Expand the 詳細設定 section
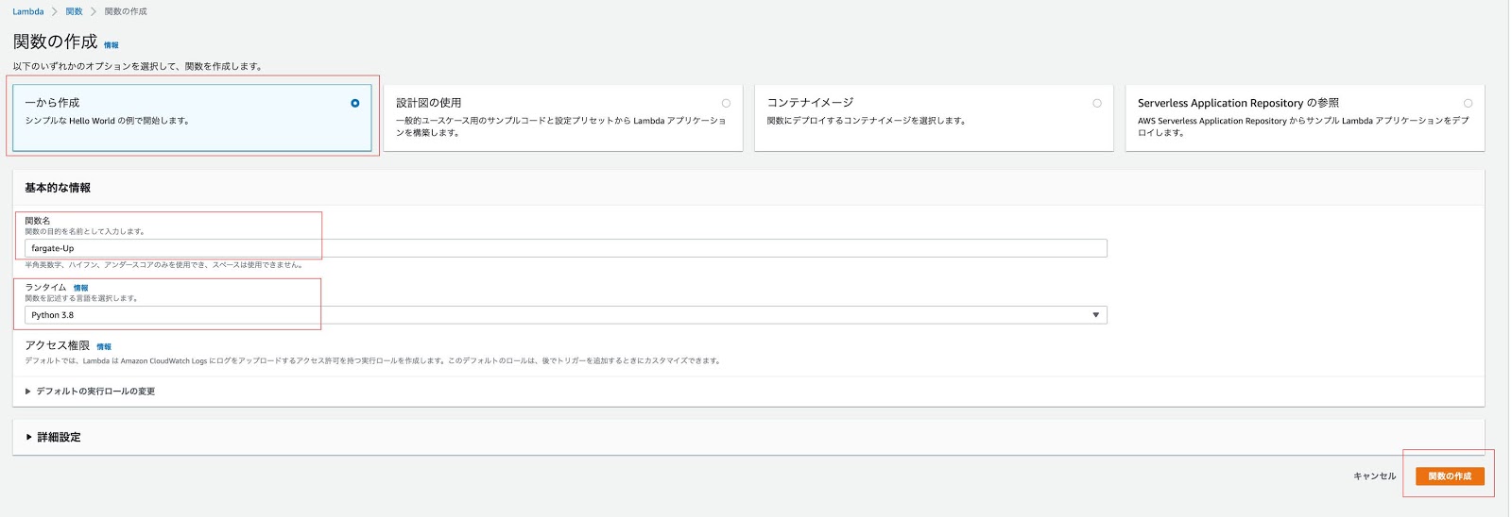 pos(59,438)
